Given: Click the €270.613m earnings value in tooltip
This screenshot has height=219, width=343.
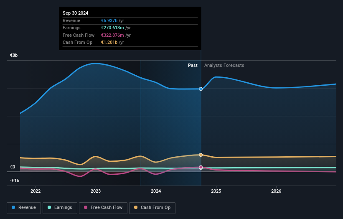Looking at the screenshot, I should pos(112,28).
